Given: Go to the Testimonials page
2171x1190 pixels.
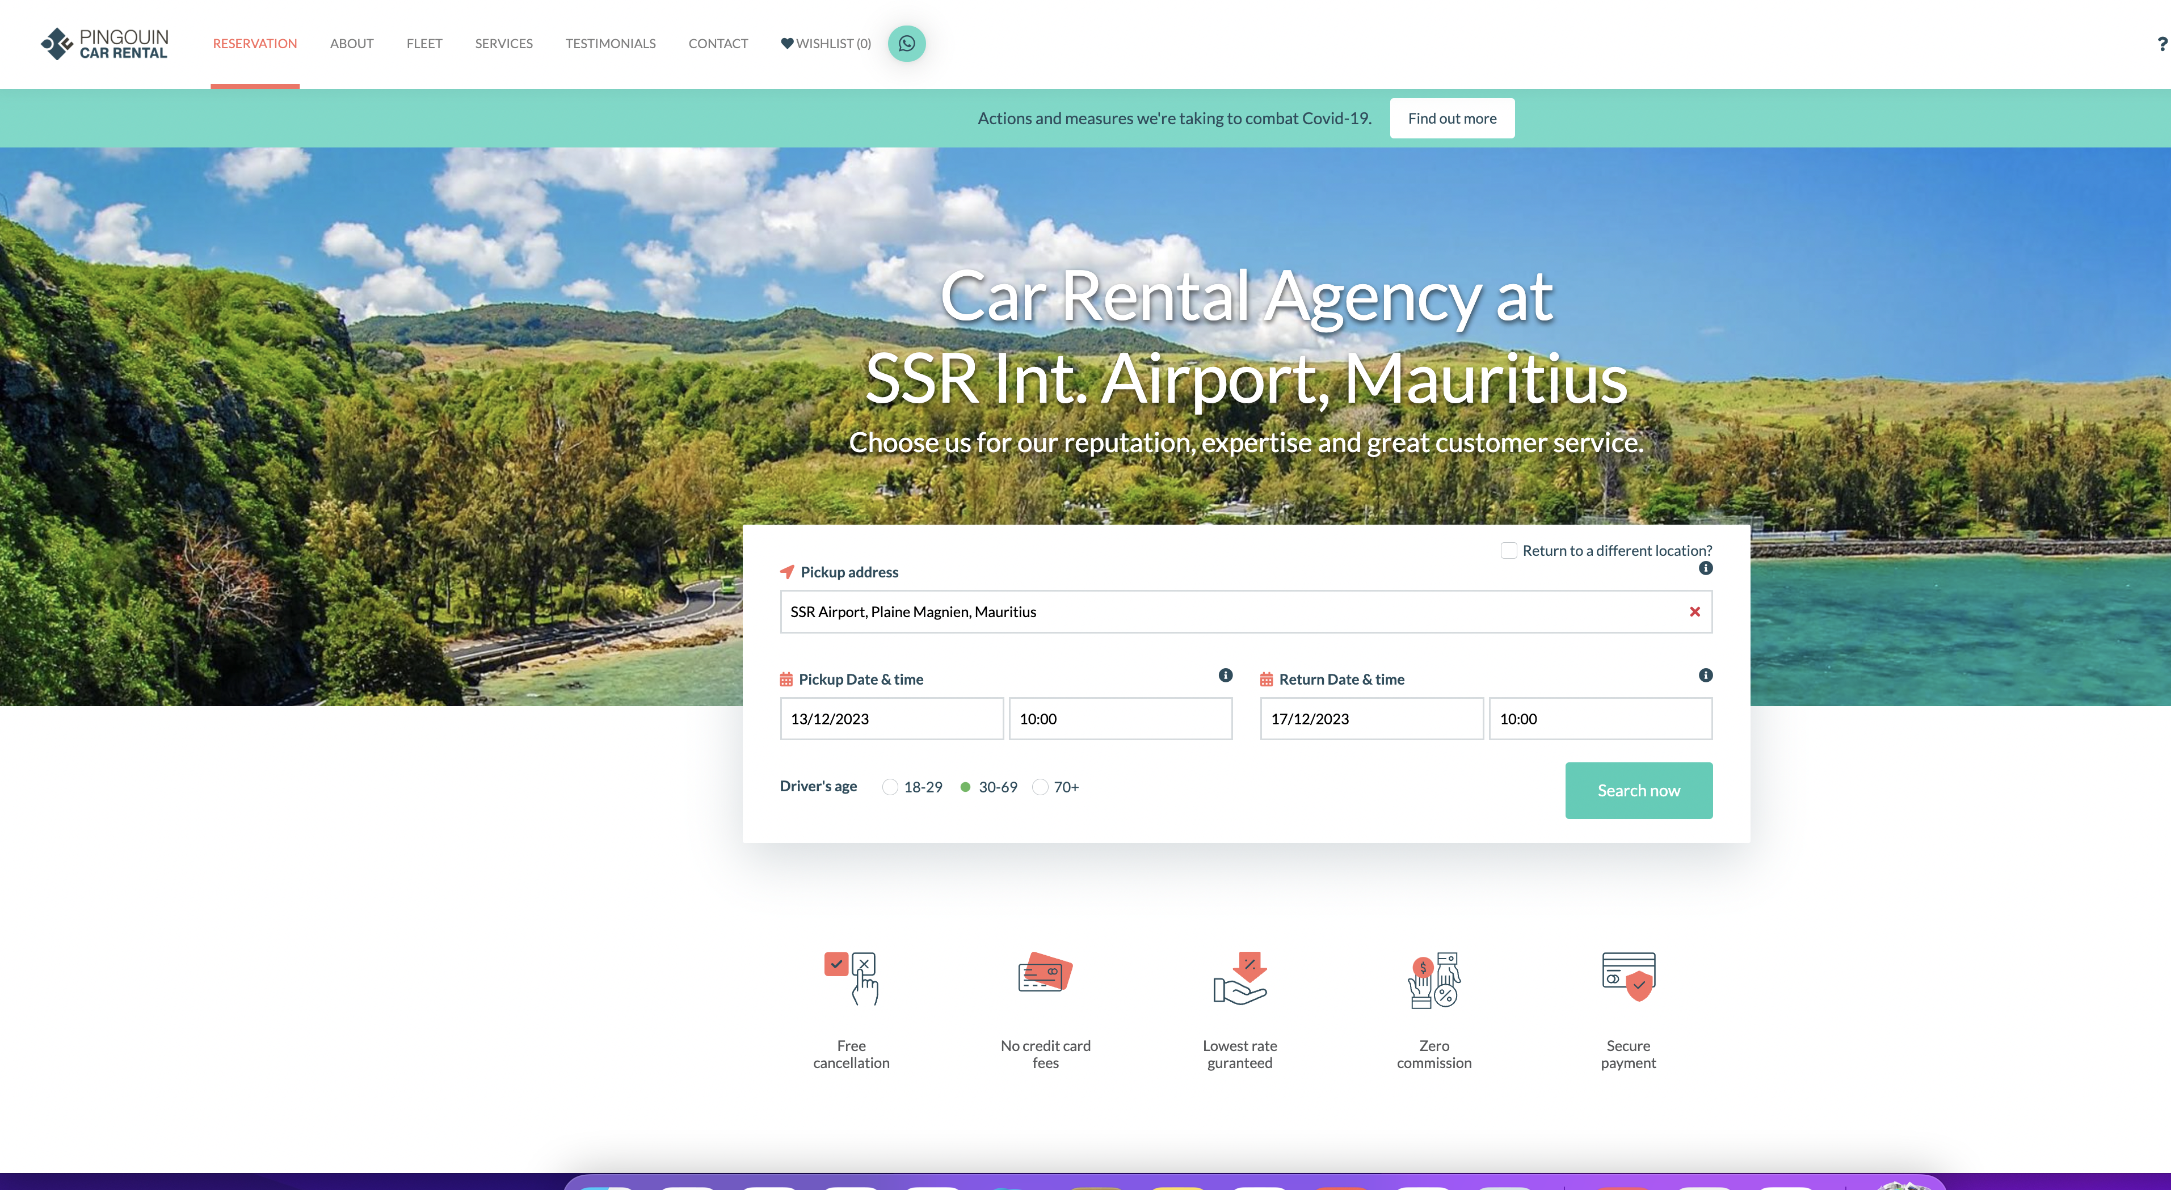Looking at the screenshot, I should point(610,44).
